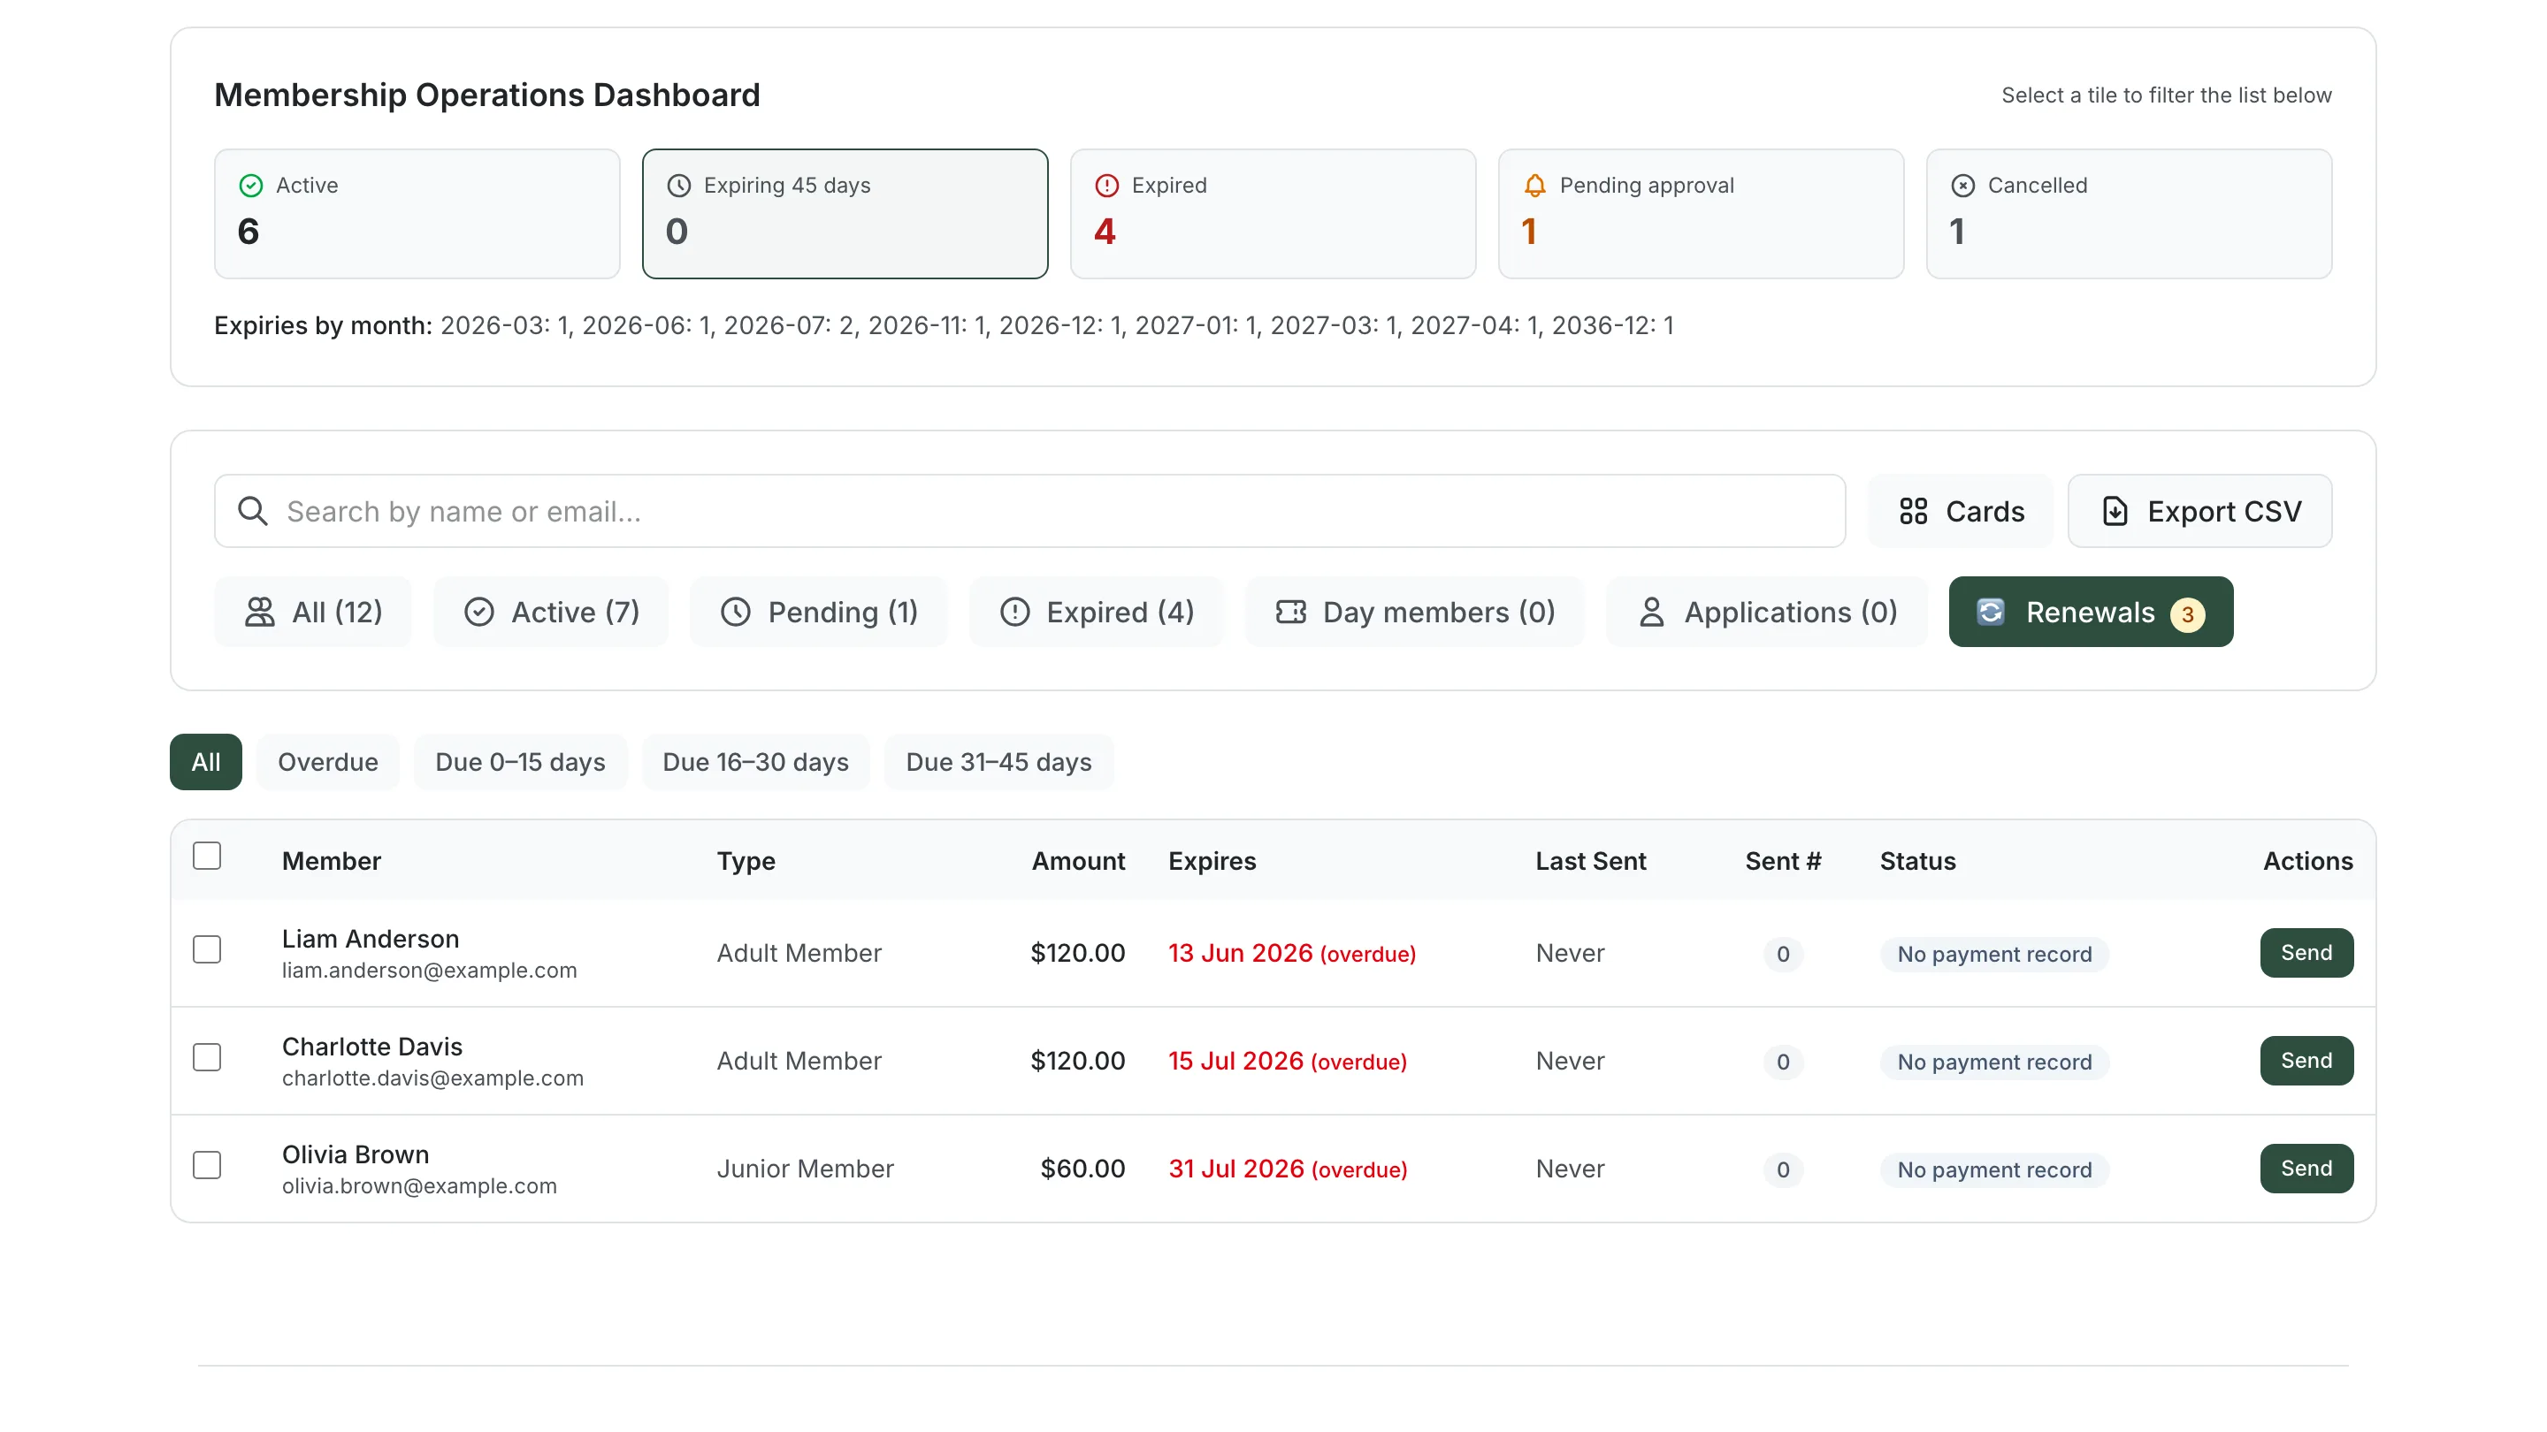Click the clock icon on Pending (1) filter
This screenshot has width=2547, height=1432.
point(736,612)
